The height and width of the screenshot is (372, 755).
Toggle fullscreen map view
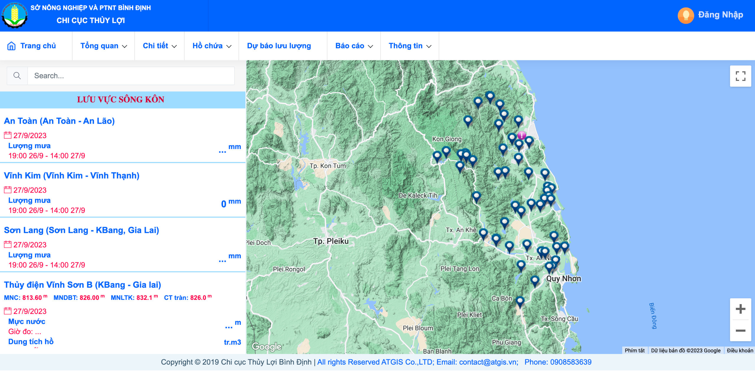(740, 76)
